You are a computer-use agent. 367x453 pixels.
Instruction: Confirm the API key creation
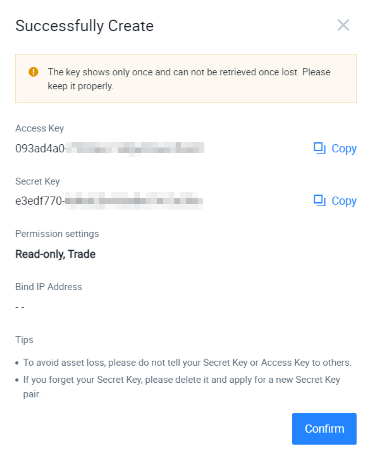pyautogui.click(x=324, y=428)
